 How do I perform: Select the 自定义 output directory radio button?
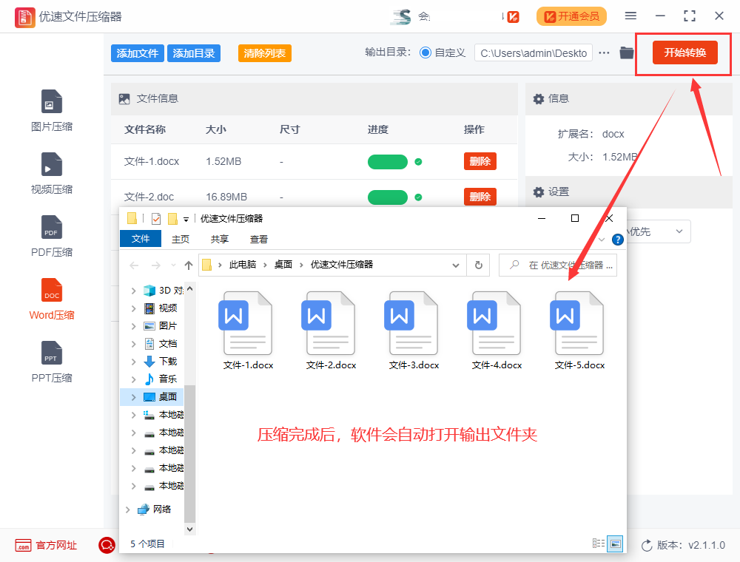[x=425, y=53]
